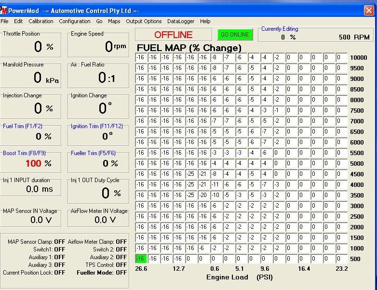Click the Inj 1 INPUT duration readout
Viewport: 377px width, 290px height.
[x=40, y=189]
